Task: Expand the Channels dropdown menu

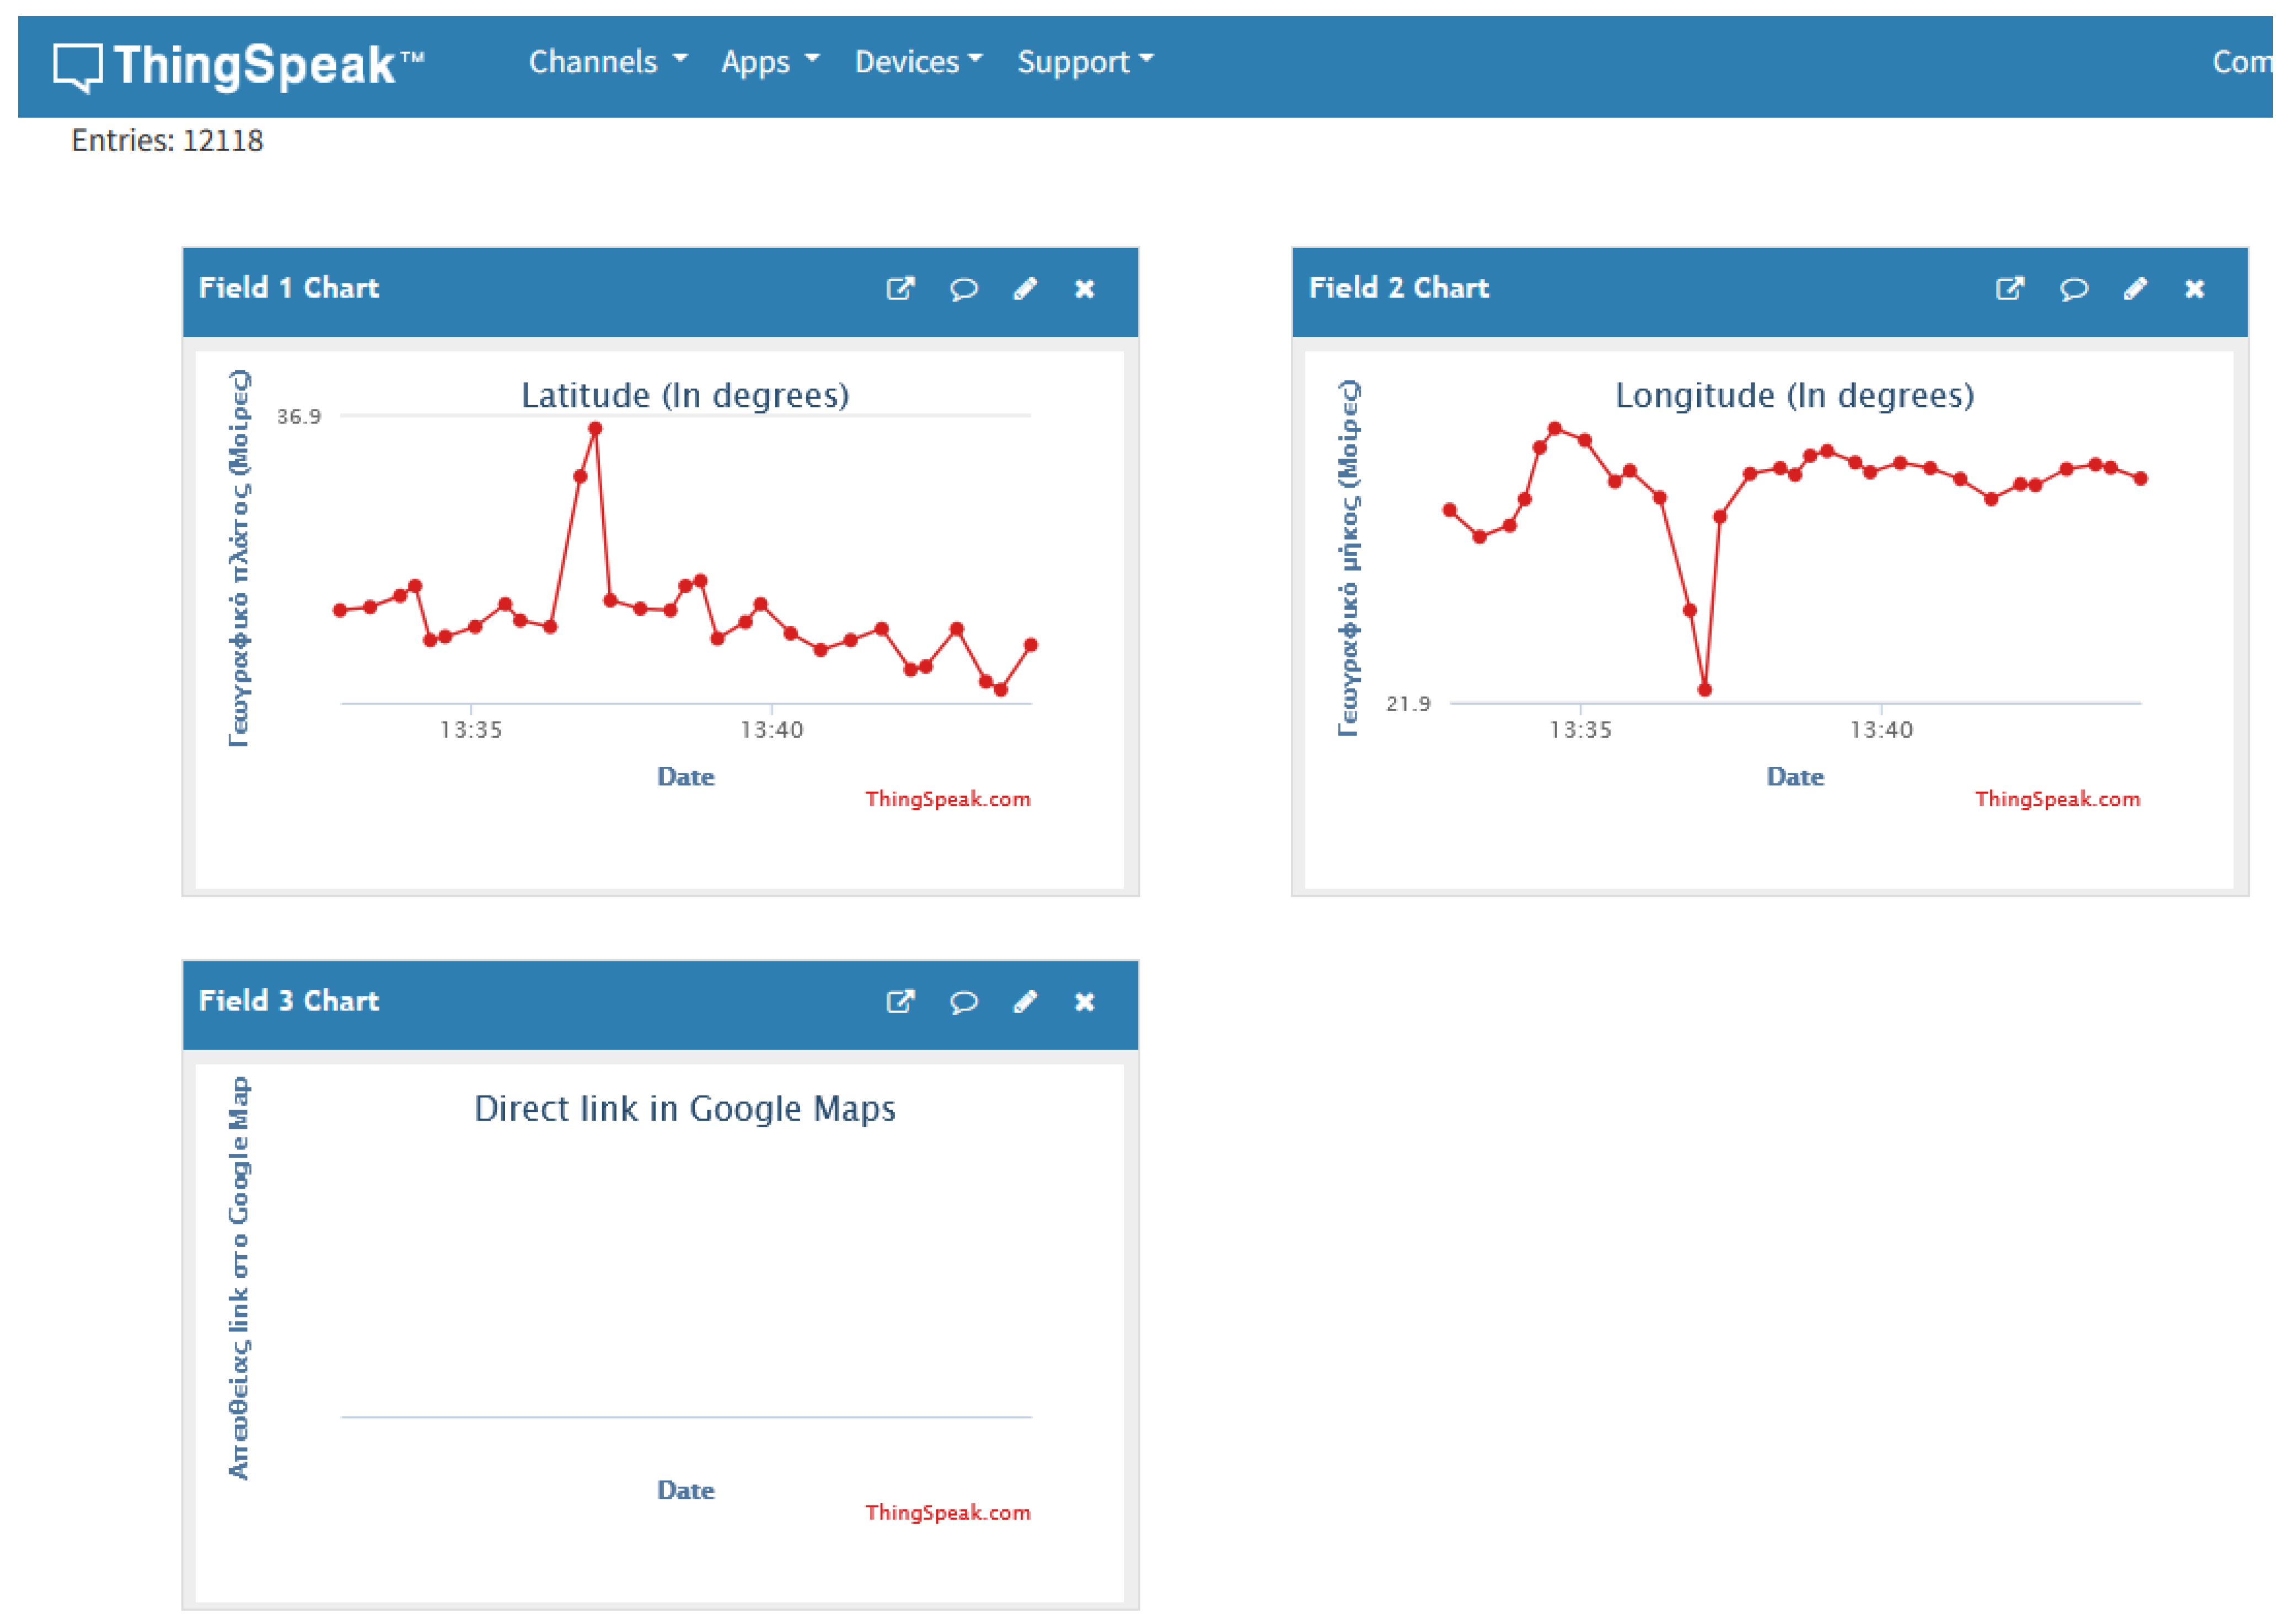Action: [607, 62]
